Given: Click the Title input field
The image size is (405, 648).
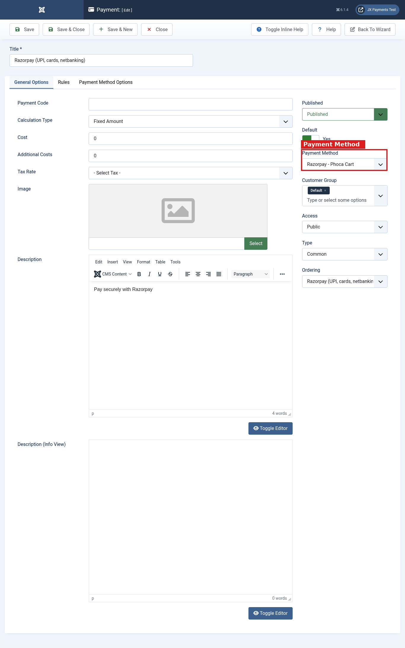Looking at the screenshot, I should [x=101, y=60].
